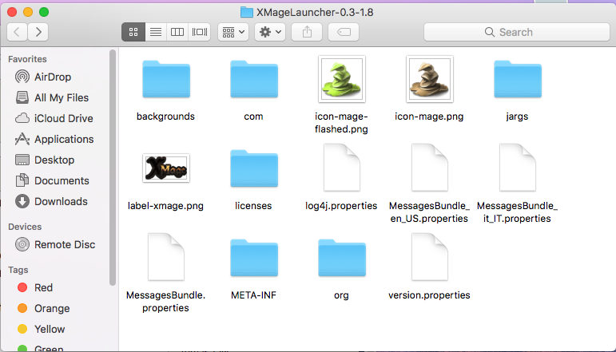Switch to column view mode
The image size is (616, 352).
[177, 32]
